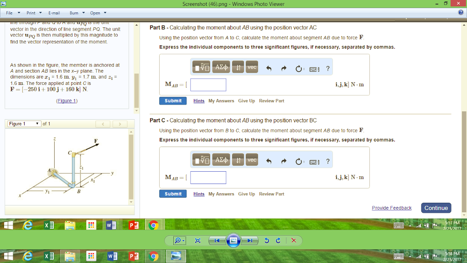Submit the Part B answer
Image resolution: width=467 pixels, height=263 pixels.
[172, 100]
